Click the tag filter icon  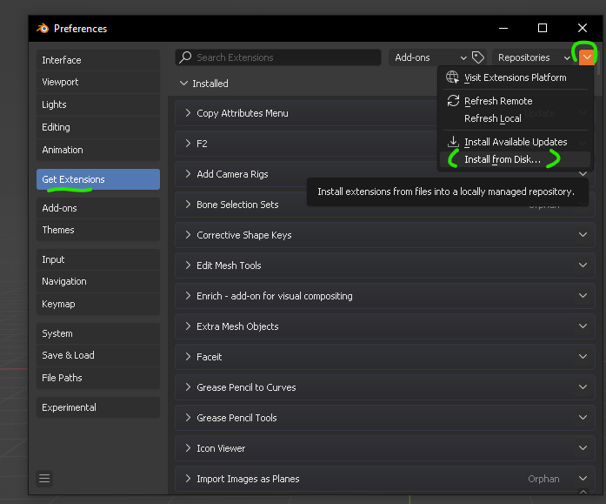[x=478, y=57]
